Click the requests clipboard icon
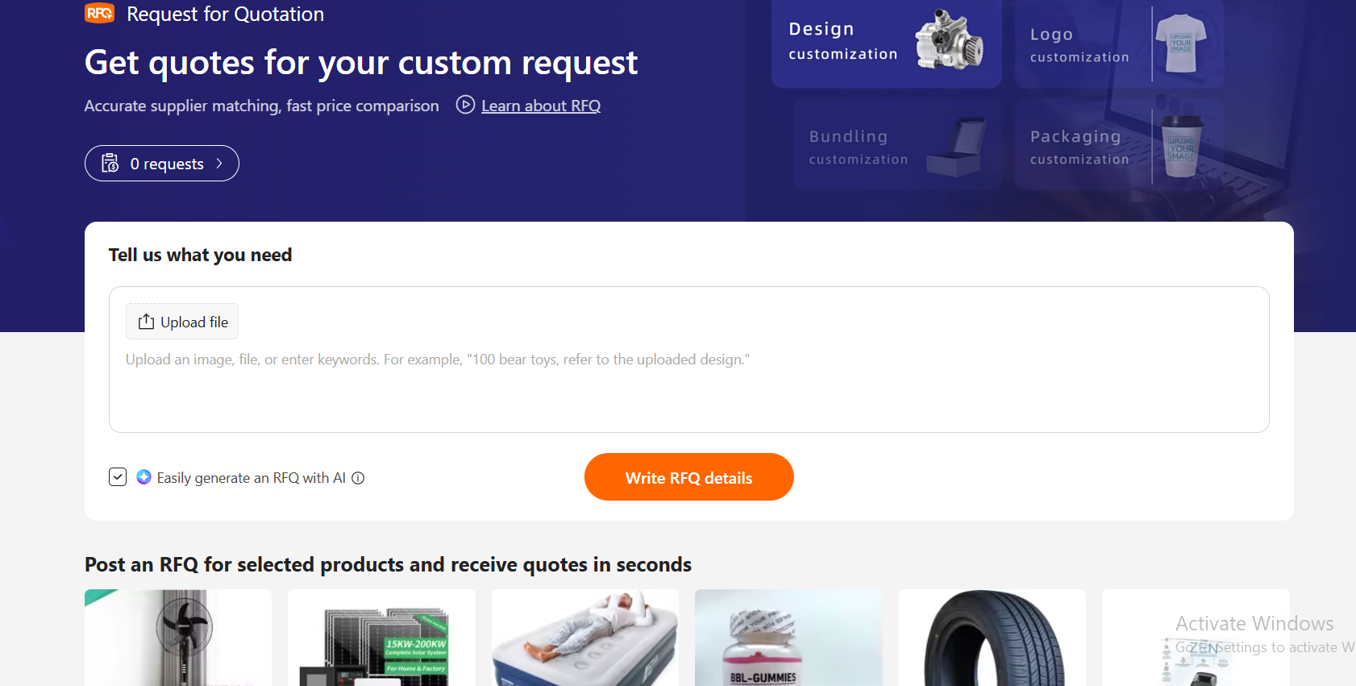Viewport: 1356px width, 686px height. pos(110,164)
